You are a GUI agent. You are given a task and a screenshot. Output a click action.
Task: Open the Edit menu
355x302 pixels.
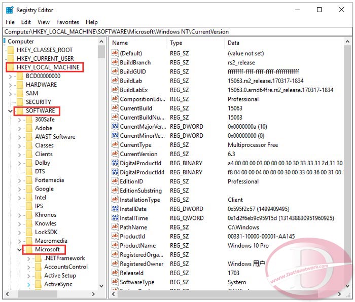[x=26, y=22]
